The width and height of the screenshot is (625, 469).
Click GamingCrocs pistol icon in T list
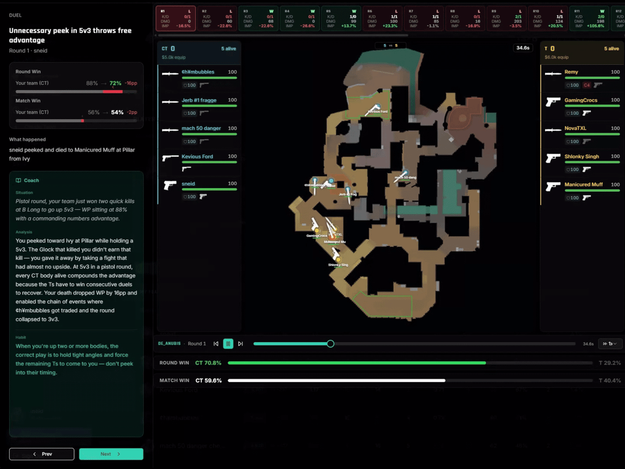(554, 102)
